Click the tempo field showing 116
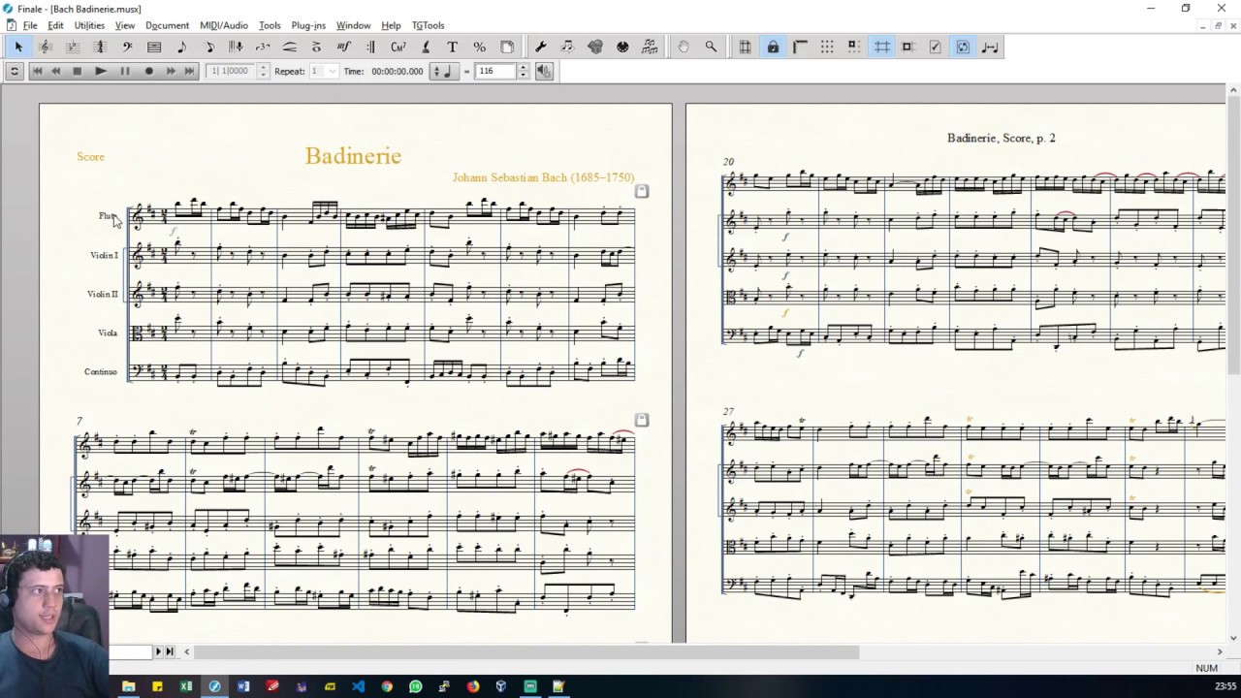This screenshot has width=1241, height=698. [495, 71]
